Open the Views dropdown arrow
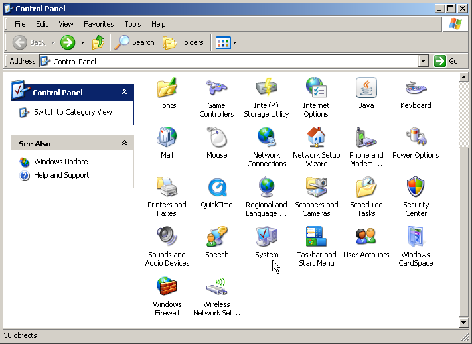 tap(235, 42)
